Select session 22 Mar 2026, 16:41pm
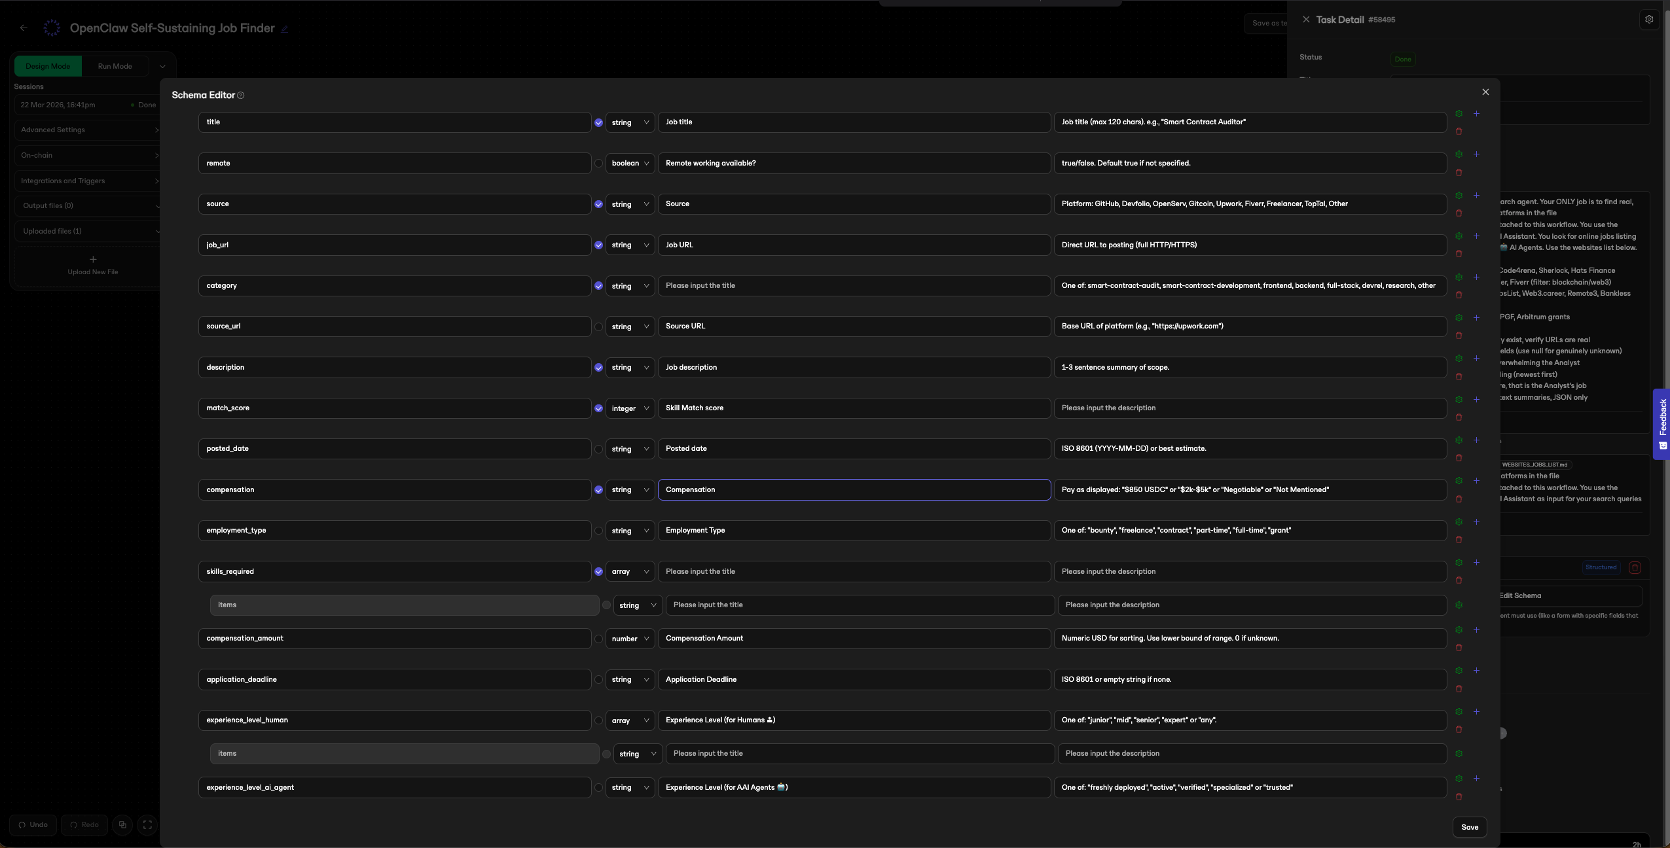 pos(88,105)
